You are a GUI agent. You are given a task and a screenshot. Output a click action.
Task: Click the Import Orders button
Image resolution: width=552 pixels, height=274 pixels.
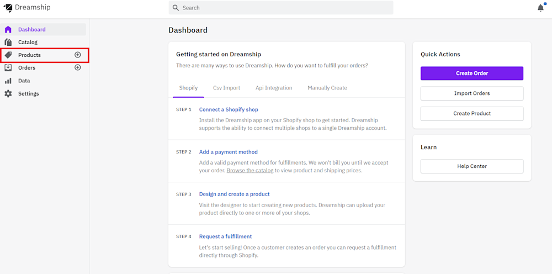[472, 93]
